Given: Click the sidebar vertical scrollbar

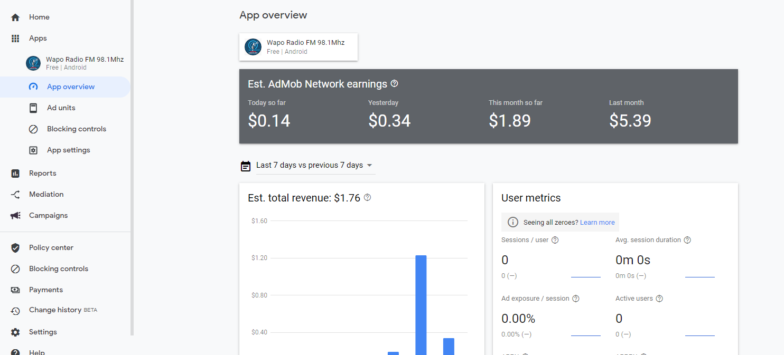Looking at the screenshot, I should [132, 168].
